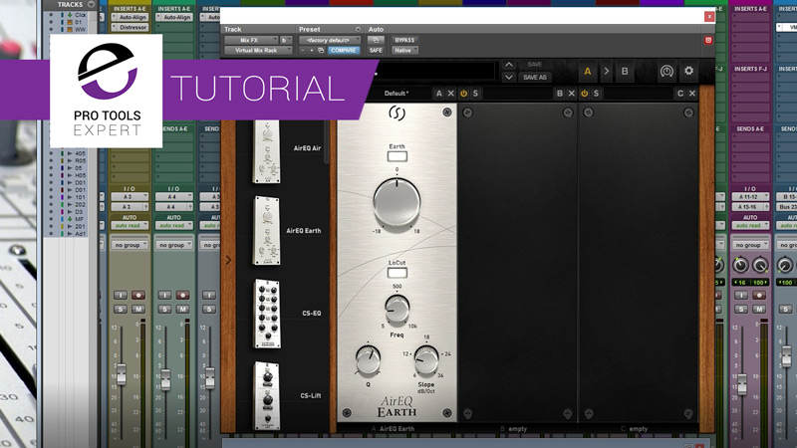Screen dimensions: 797x448
Task: Open the factory default preset dropdown
Action: pyautogui.click(x=330, y=40)
